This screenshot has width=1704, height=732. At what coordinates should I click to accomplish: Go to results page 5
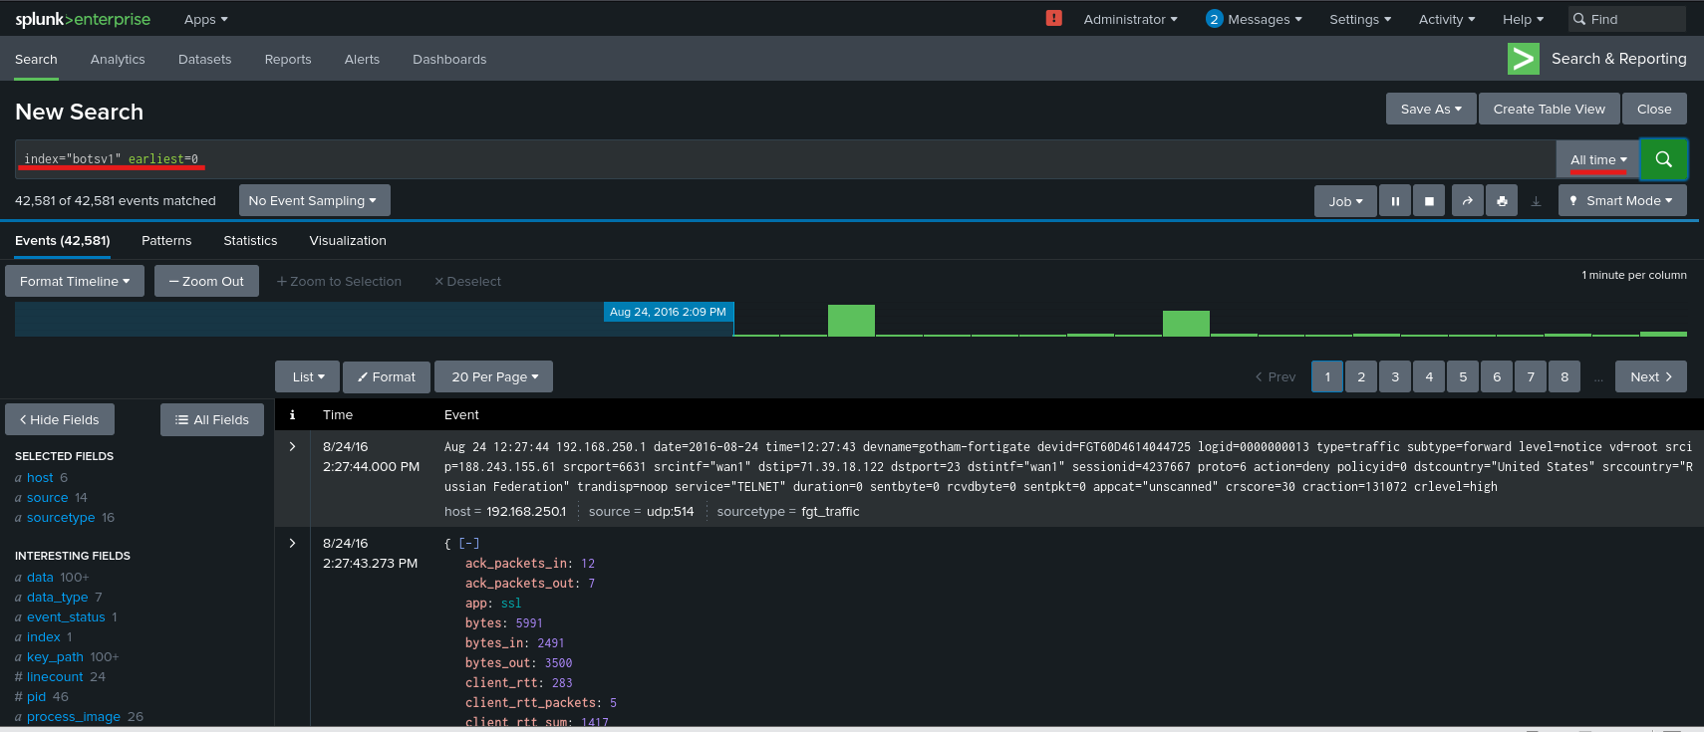coord(1463,376)
